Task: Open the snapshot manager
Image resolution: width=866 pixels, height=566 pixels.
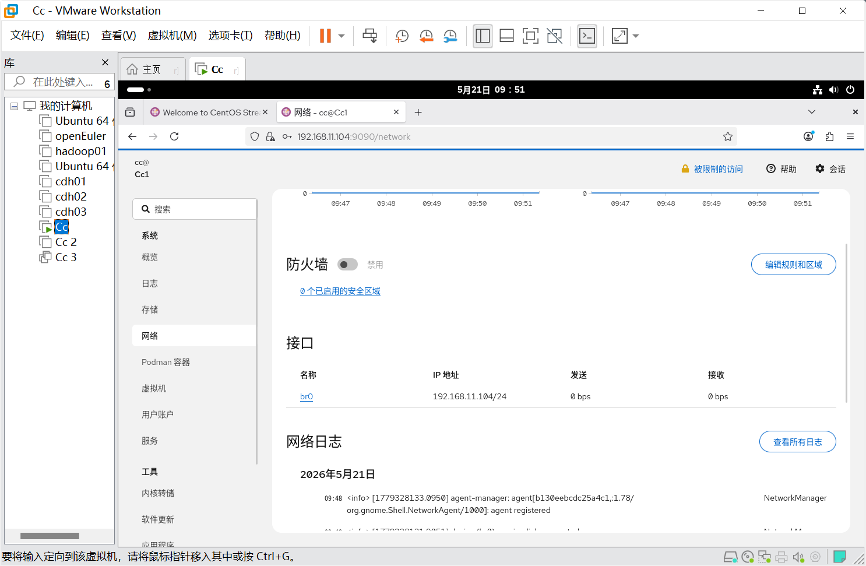Action: pos(450,36)
